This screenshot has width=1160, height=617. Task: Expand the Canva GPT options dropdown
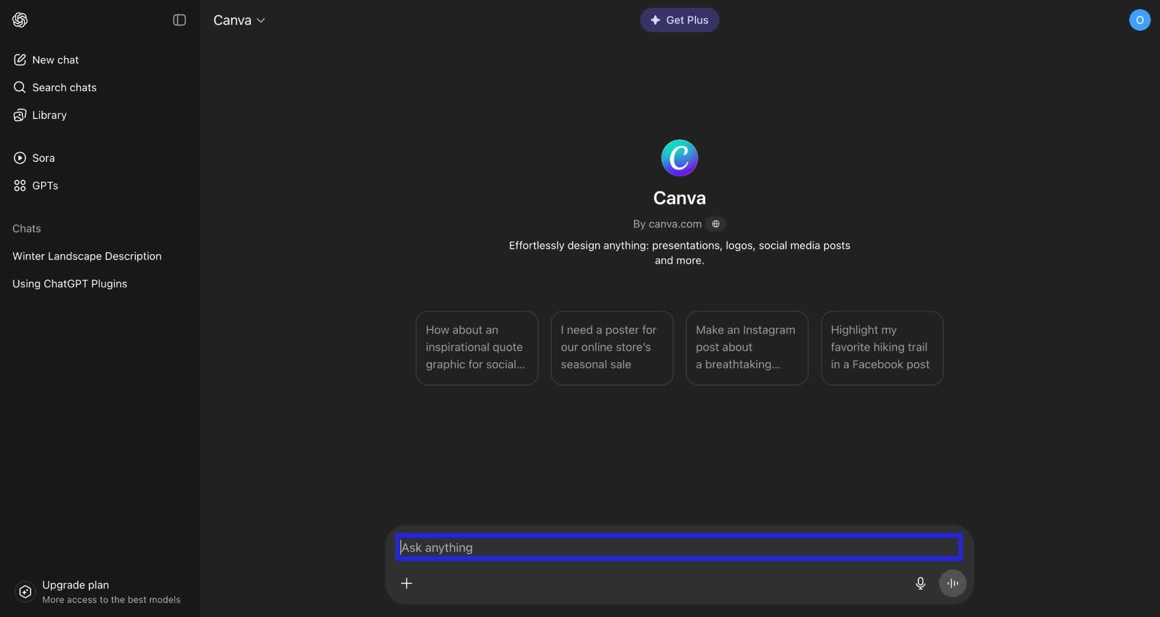pos(261,20)
